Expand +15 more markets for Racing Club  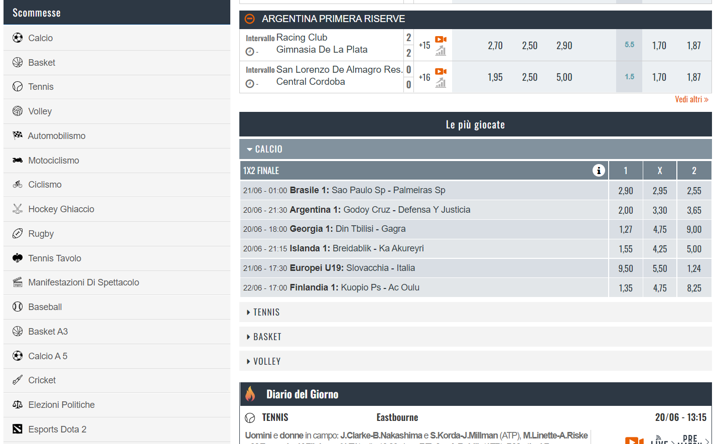coord(424,45)
